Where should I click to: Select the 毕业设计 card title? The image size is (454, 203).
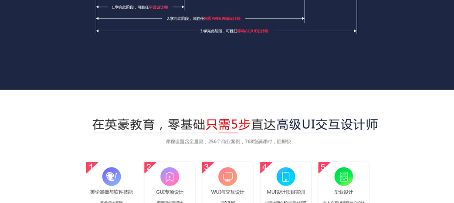pyautogui.click(x=344, y=192)
